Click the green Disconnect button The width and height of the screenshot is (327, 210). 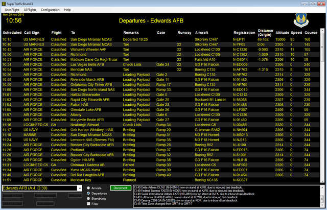121,188
